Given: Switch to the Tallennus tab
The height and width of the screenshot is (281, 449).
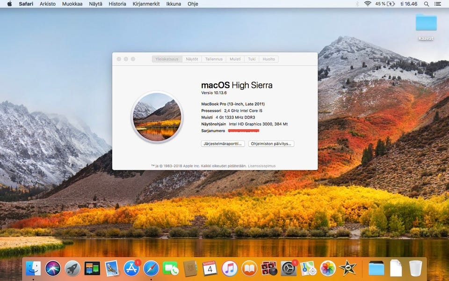Looking at the screenshot, I should click(214, 59).
